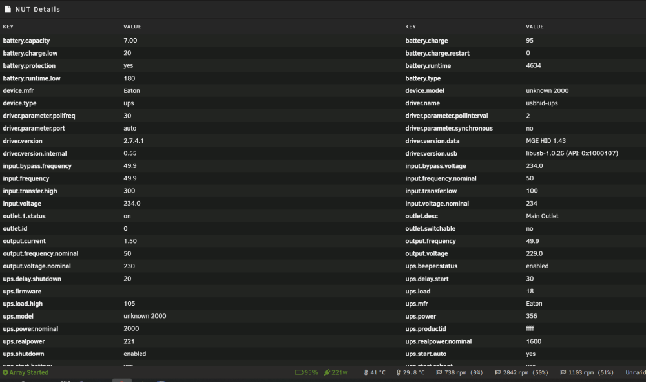This screenshot has width=646, height=382.
Task: Click the fan icon beside 1103 rpm
Action: (x=563, y=372)
